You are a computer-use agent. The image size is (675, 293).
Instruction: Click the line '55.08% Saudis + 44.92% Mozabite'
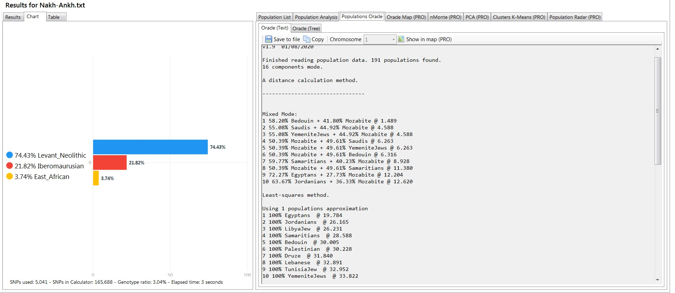tap(328, 127)
